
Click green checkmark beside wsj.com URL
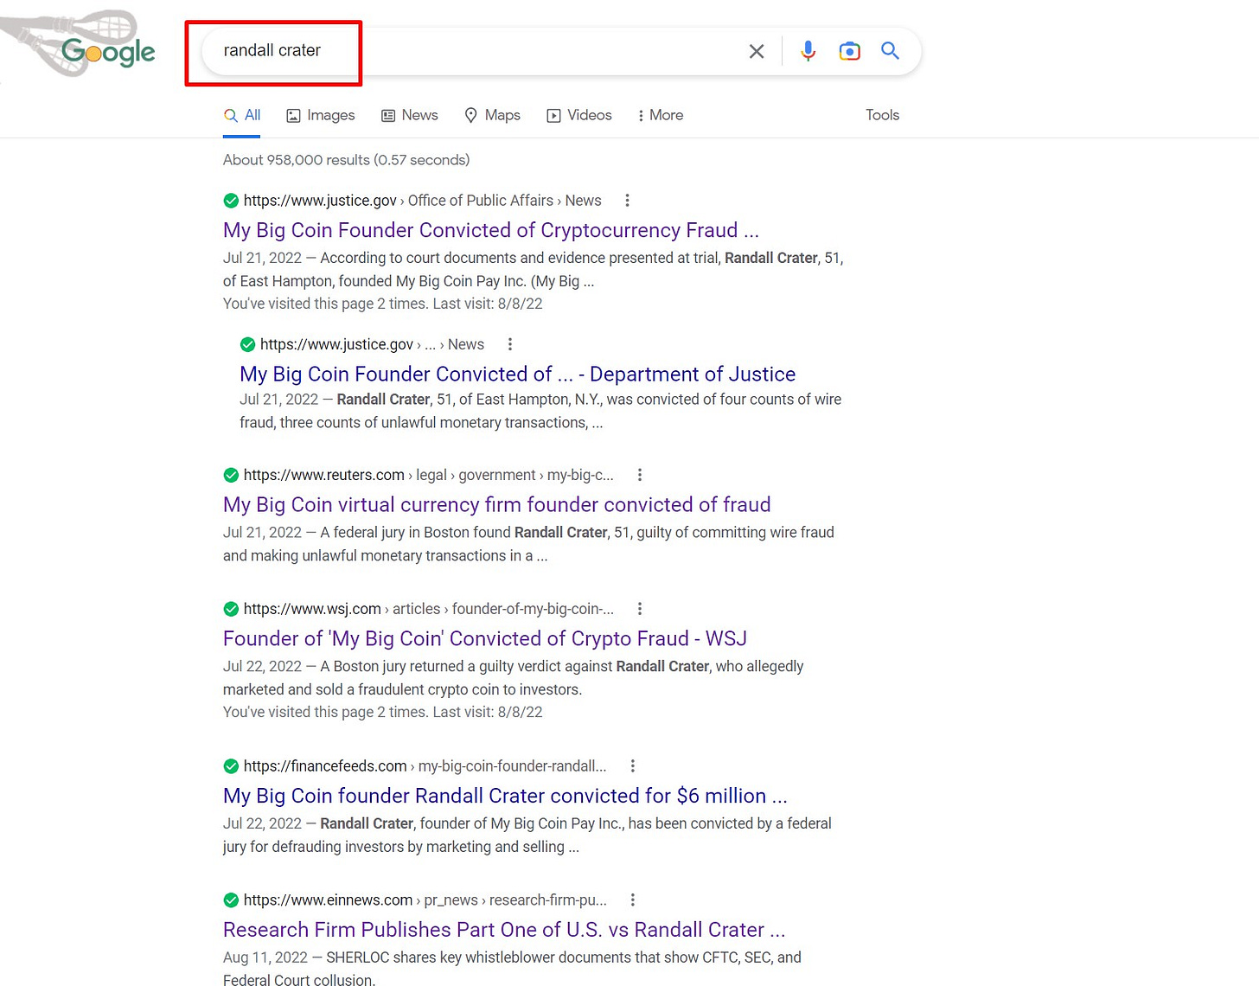tap(231, 609)
